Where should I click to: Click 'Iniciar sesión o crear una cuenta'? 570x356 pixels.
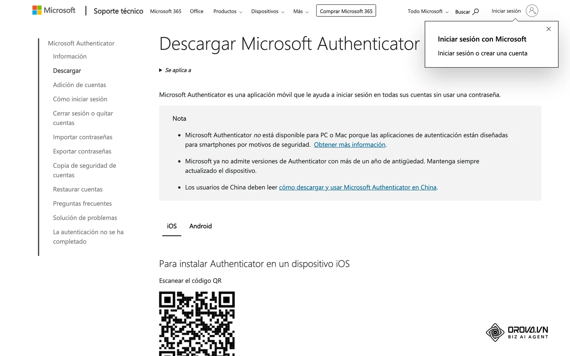(x=482, y=53)
